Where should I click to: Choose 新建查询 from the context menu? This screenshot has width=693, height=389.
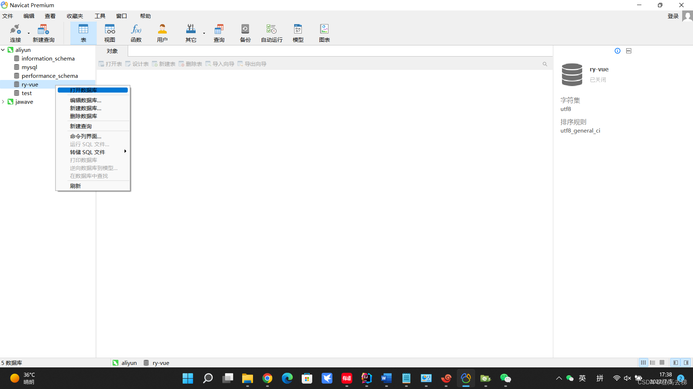click(x=80, y=126)
